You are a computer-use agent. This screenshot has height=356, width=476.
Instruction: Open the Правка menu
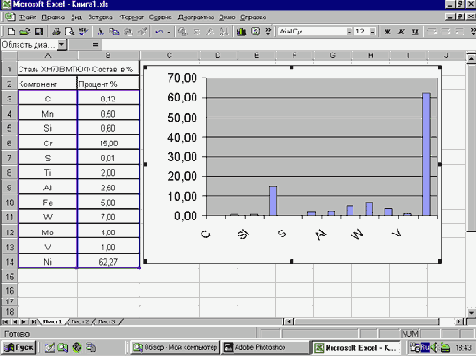(x=54, y=17)
